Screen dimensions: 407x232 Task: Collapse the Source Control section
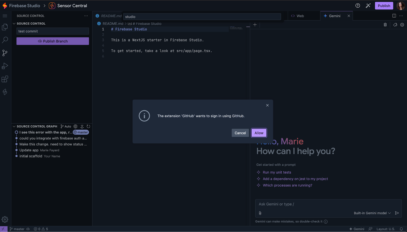point(14,23)
